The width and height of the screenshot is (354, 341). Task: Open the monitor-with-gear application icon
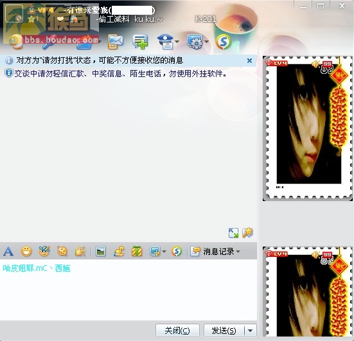[195, 42]
